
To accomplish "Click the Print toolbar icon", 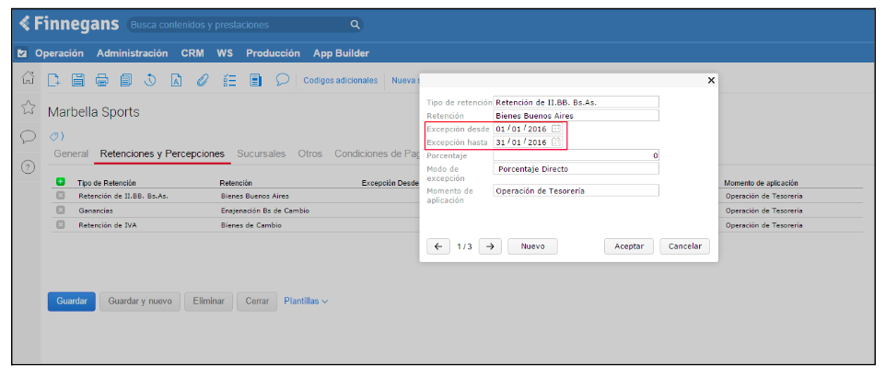I will tap(101, 81).
